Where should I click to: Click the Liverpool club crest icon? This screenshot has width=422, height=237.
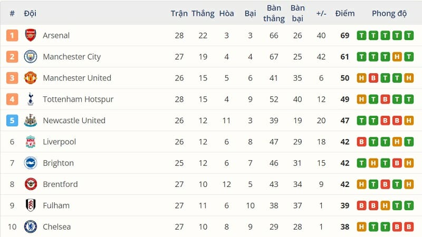pyautogui.click(x=31, y=142)
